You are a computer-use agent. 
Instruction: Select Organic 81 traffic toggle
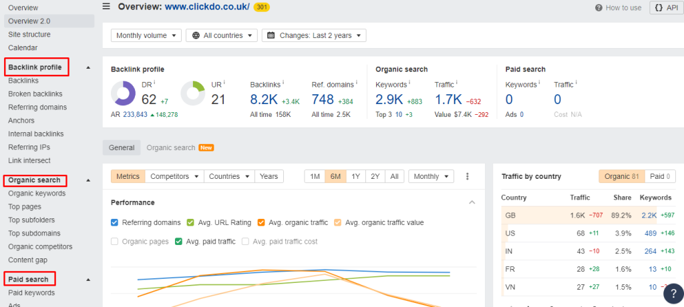(x=622, y=176)
